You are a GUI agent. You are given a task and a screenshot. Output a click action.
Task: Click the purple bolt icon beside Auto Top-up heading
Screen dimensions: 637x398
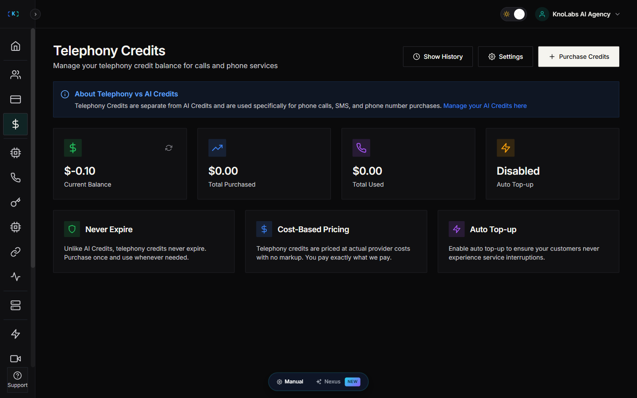(457, 229)
